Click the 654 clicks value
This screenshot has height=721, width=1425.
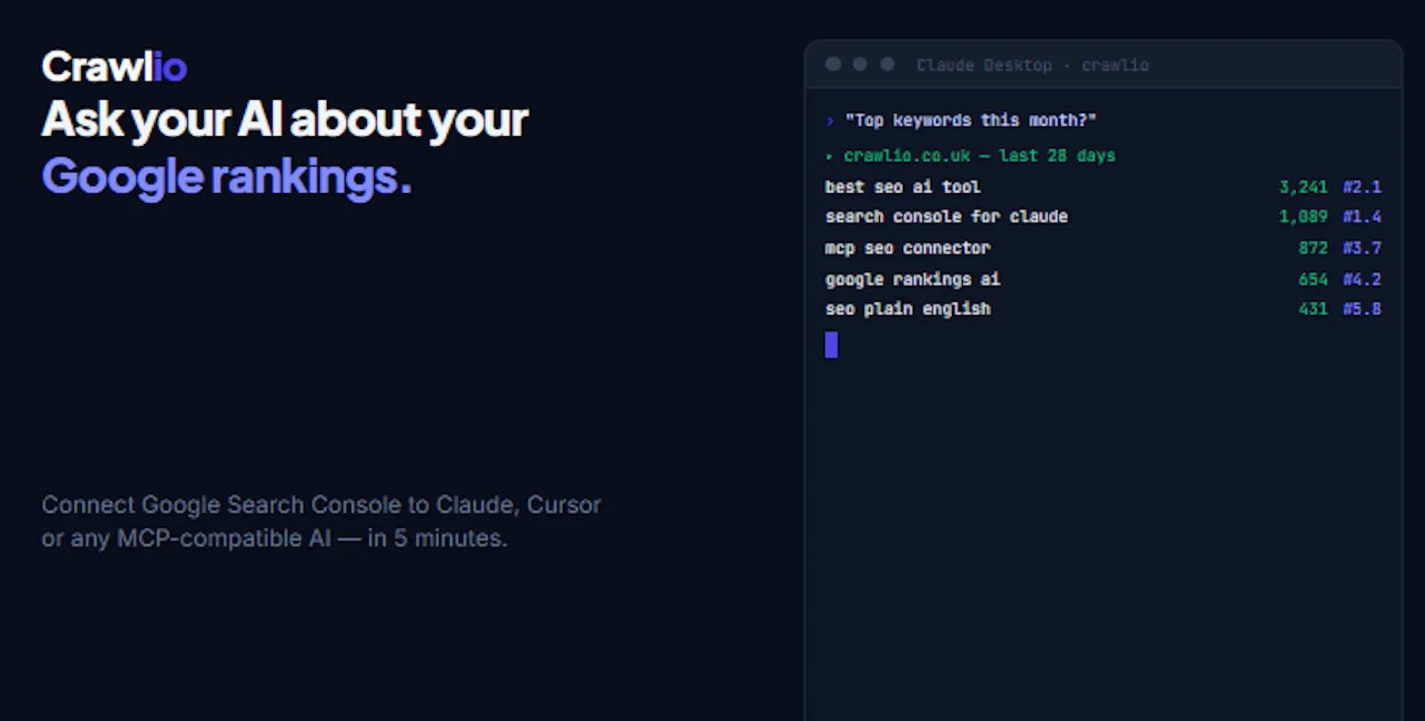[x=1313, y=279]
